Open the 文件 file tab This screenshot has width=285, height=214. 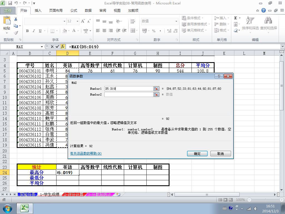pos(8,11)
